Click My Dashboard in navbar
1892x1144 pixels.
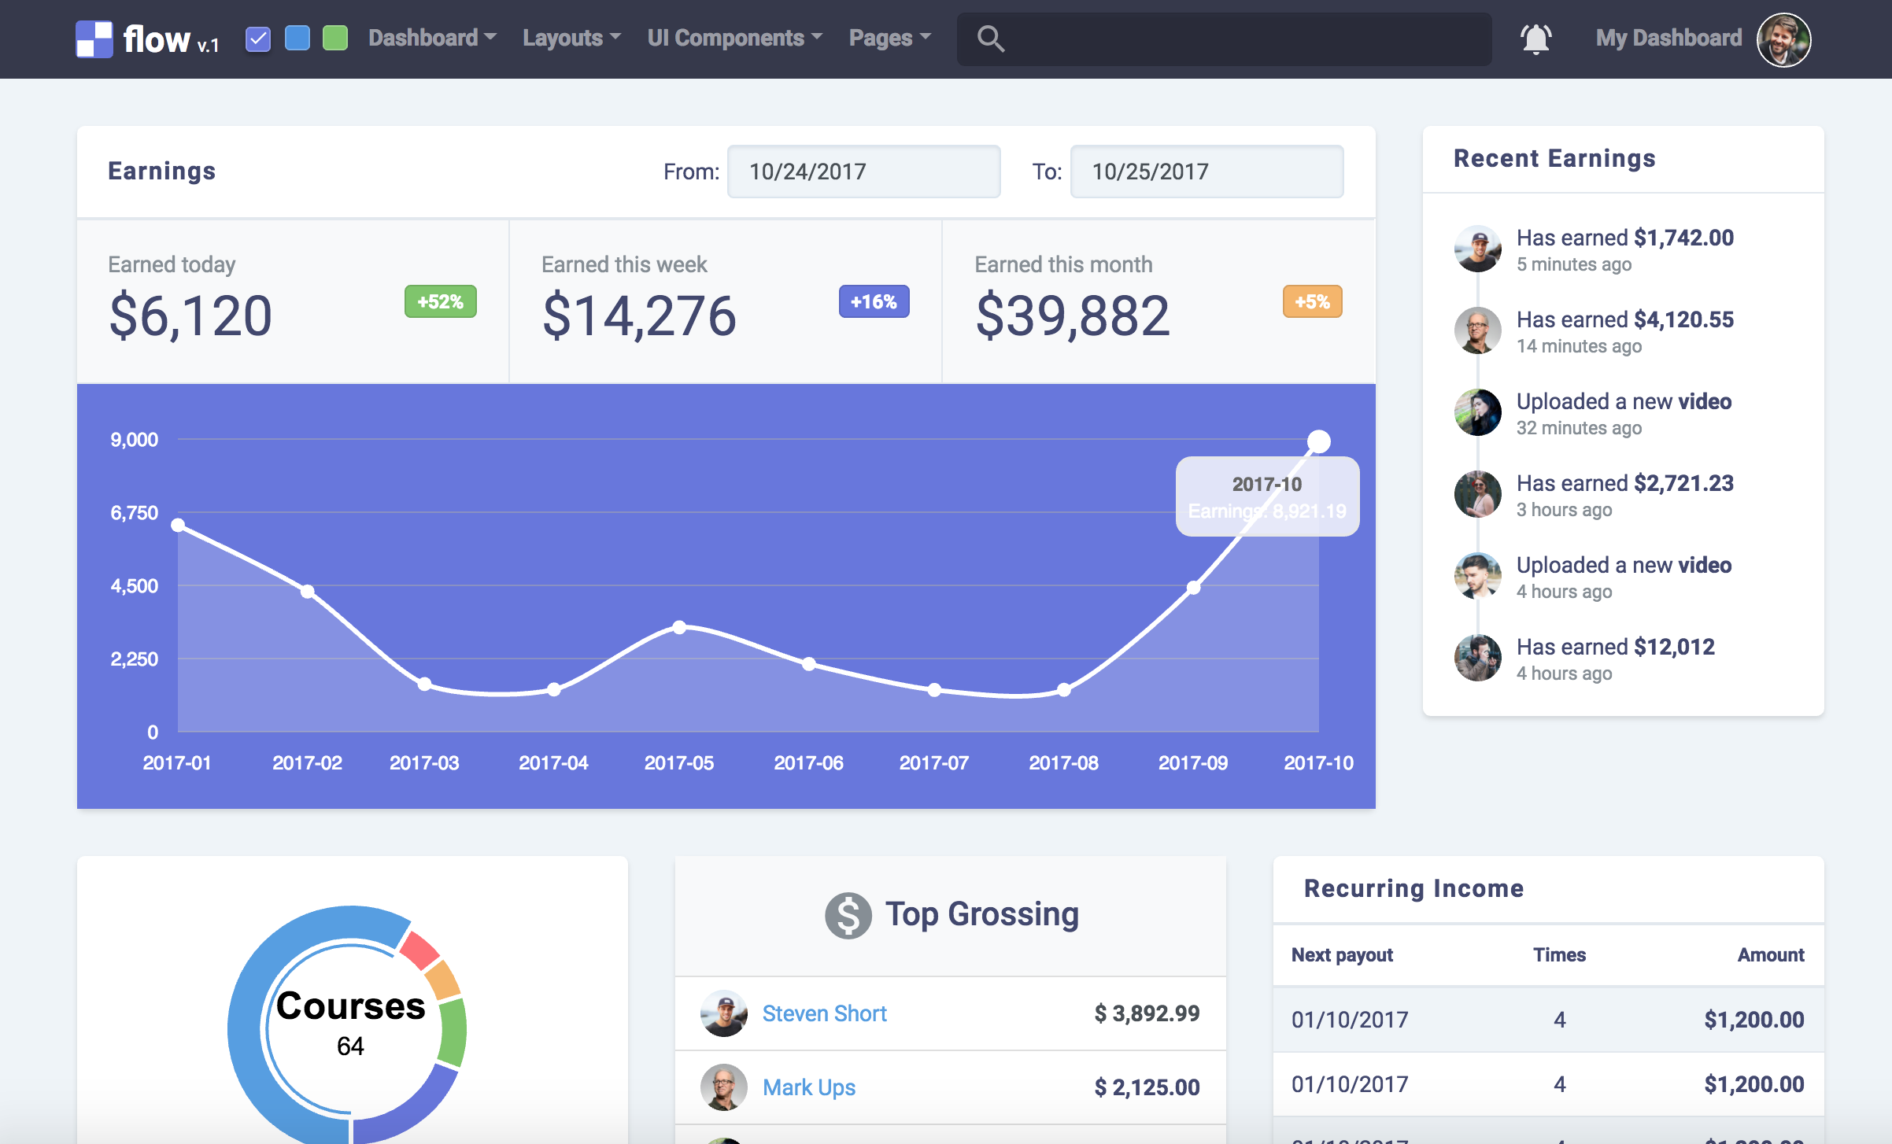[1668, 38]
